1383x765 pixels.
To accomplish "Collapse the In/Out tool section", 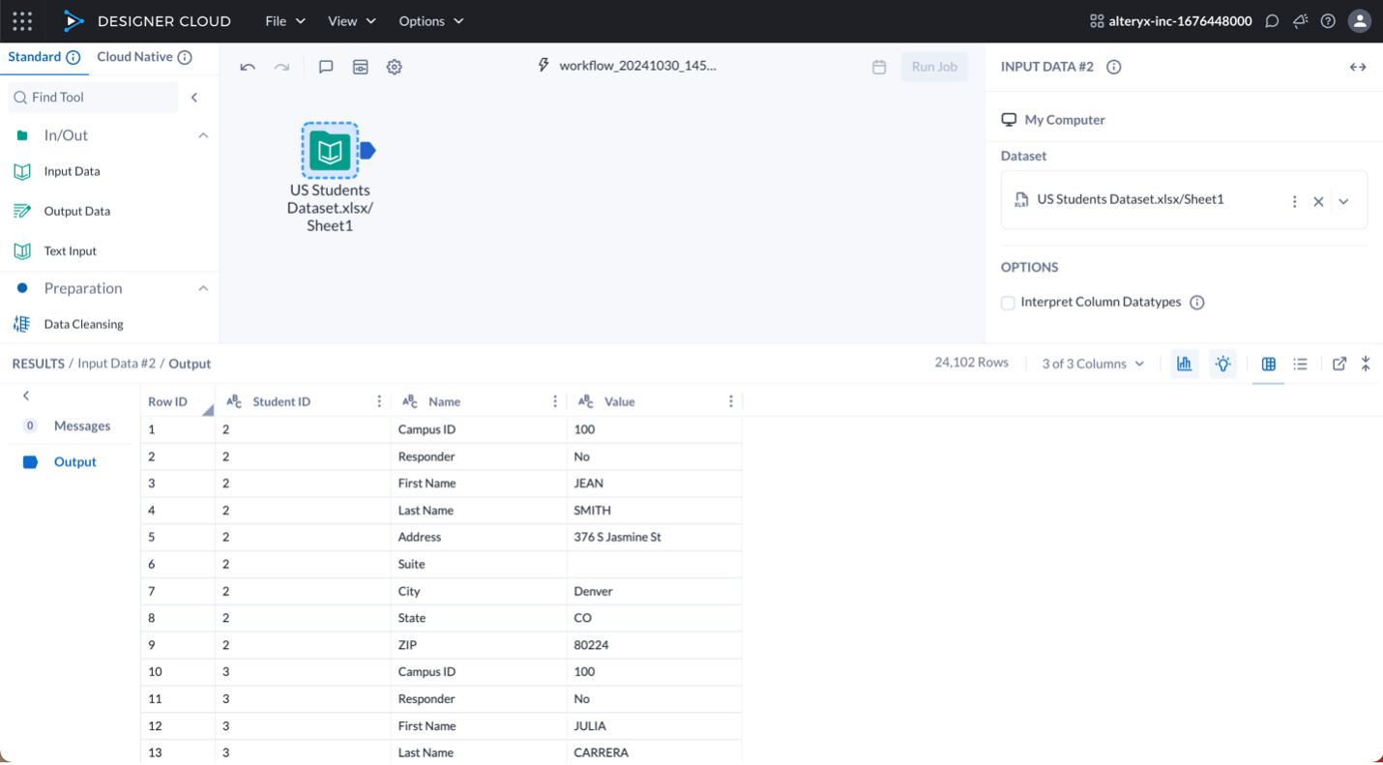I will pyautogui.click(x=203, y=135).
